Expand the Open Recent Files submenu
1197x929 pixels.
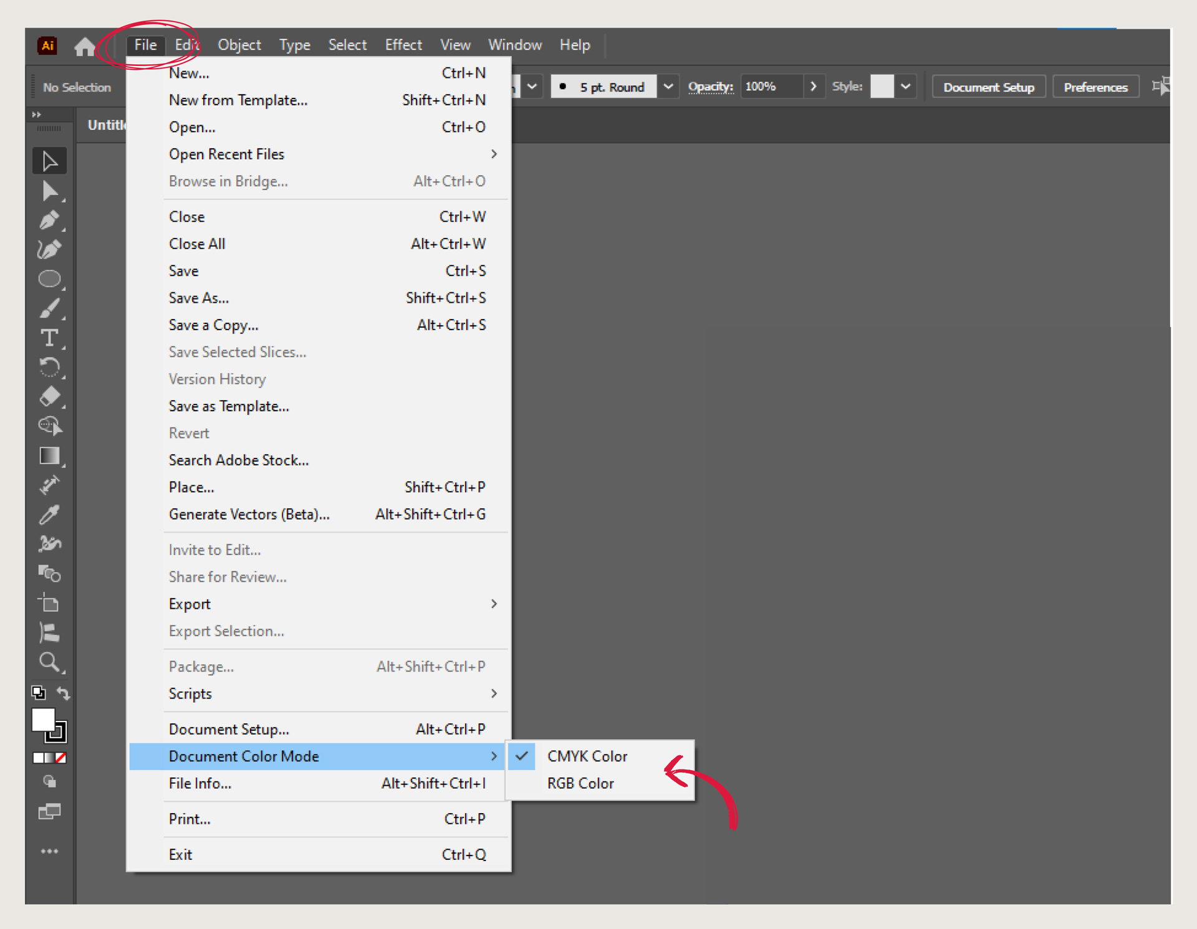226,154
